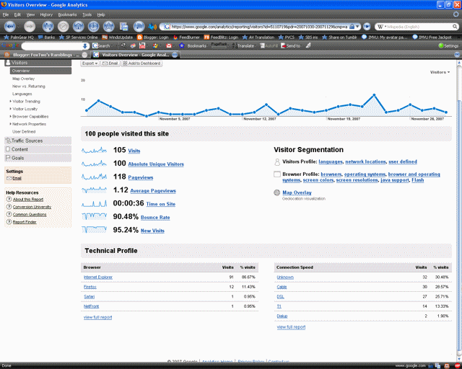The image size is (462, 369).
Task: Open the Absolute Unique Visitors link
Action: click(156, 164)
